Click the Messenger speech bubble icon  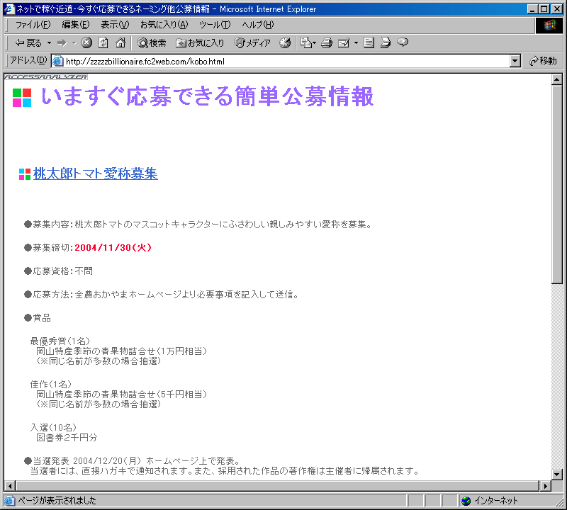coord(403,42)
